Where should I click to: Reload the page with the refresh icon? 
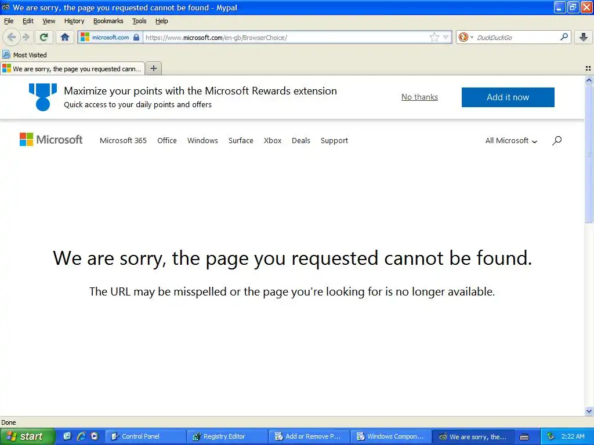(44, 37)
